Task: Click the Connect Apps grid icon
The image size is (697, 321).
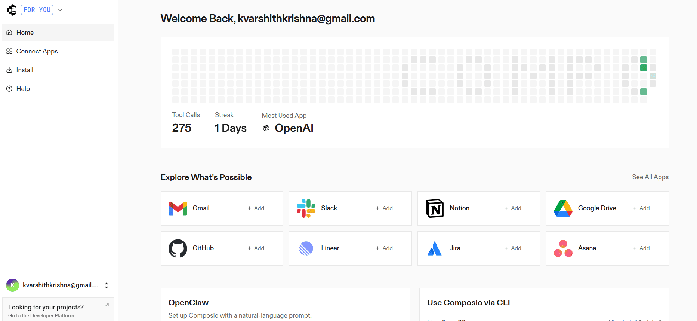Action: click(x=9, y=51)
